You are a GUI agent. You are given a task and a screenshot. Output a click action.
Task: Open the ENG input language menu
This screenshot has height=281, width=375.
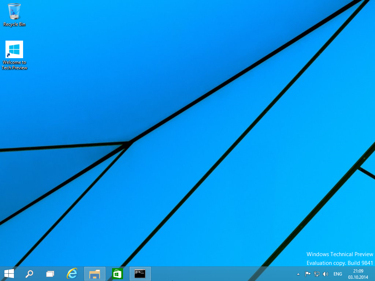[338, 274]
